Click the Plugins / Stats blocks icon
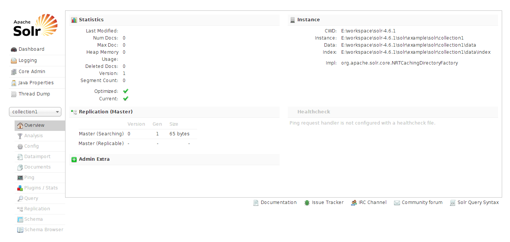Viewport: 510px width, 242px height. coord(20,188)
